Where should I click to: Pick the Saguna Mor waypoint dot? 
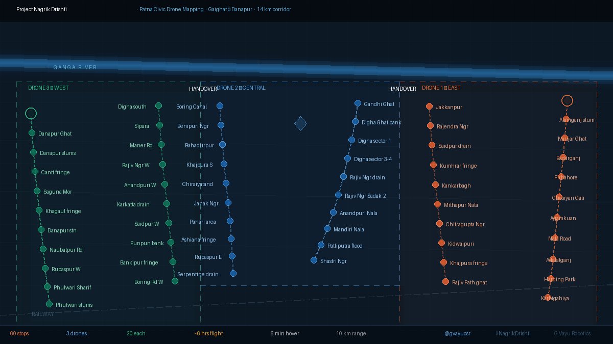(x=37, y=191)
